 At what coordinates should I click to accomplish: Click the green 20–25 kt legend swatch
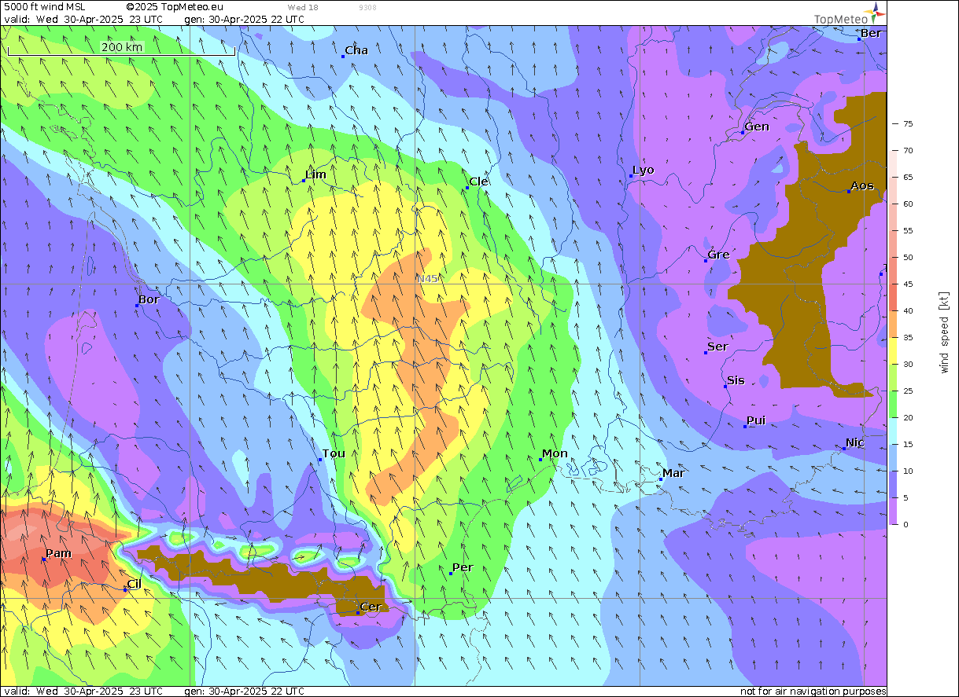(x=894, y=404)
